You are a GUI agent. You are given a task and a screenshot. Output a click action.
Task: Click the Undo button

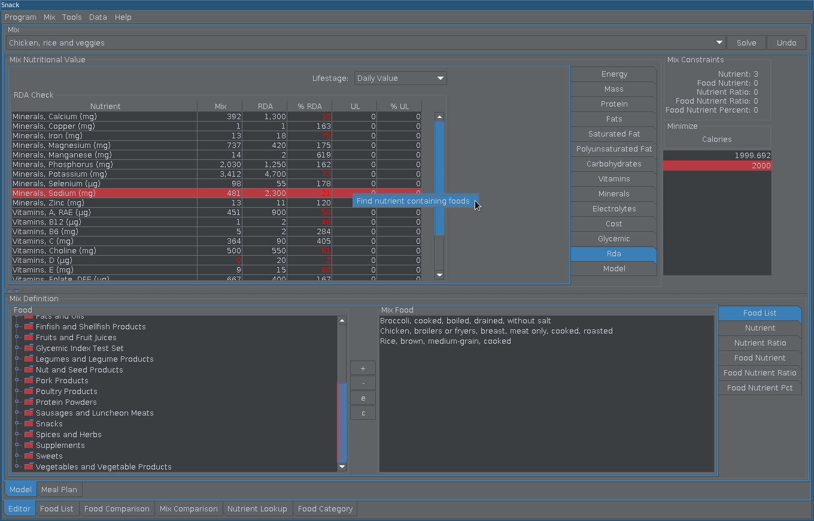pyautogui.click(x=786, y=43)
